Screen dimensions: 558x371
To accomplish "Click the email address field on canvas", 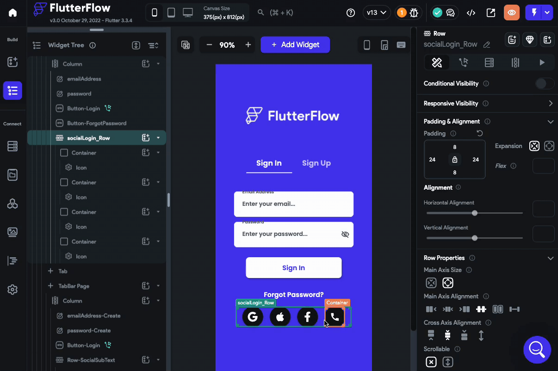I will pos(294,204).
